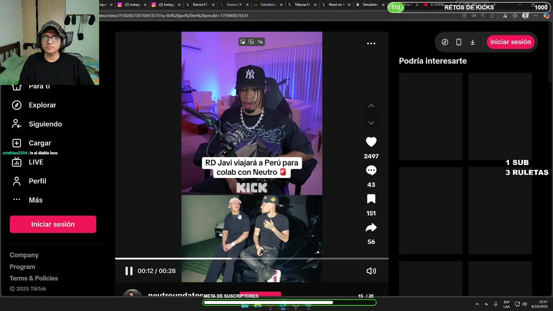Viewport: 553px width, 311px height.
Task: Open the Windows Start button
Action: pyautogui.click(x=245, y=306)
